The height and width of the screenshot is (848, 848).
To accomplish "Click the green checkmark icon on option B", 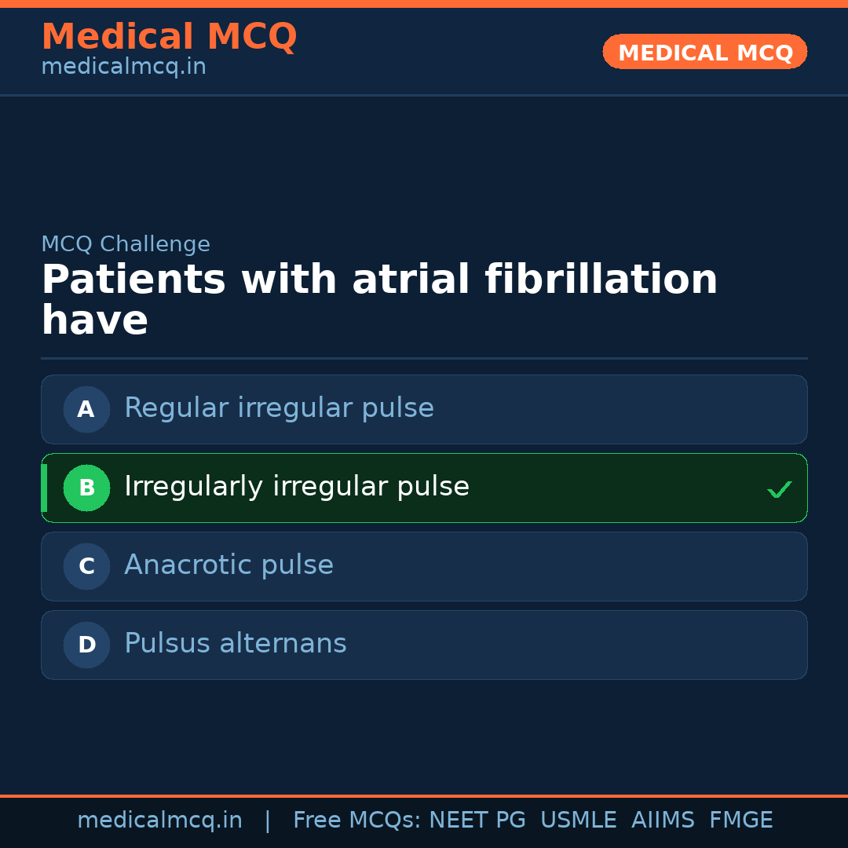I will (x=779, y=489).
